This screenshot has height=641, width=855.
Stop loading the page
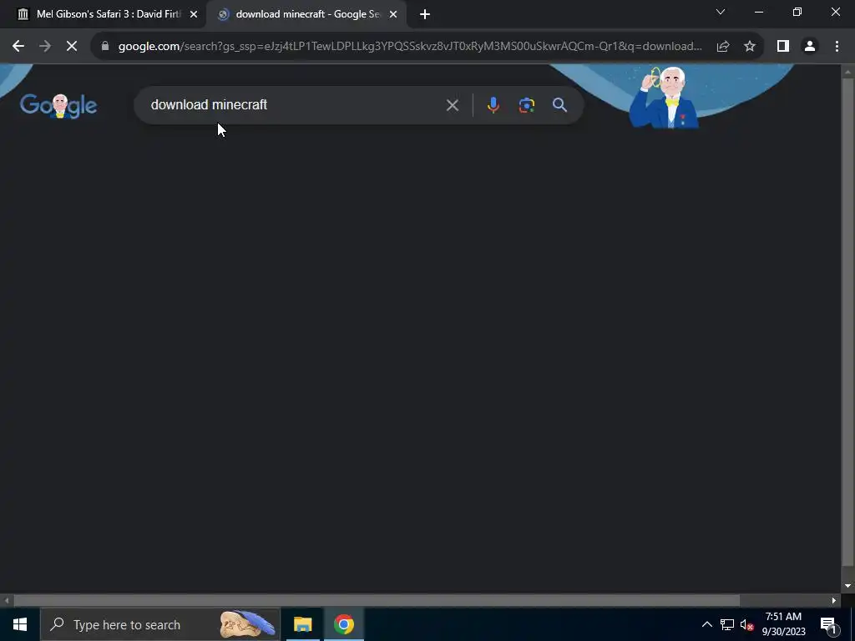[72, 47]
